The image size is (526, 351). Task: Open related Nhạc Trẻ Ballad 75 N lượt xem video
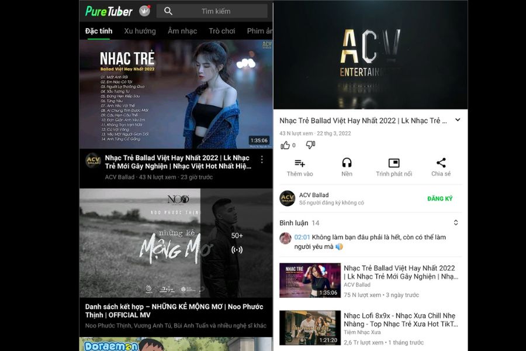click(371, 281)
